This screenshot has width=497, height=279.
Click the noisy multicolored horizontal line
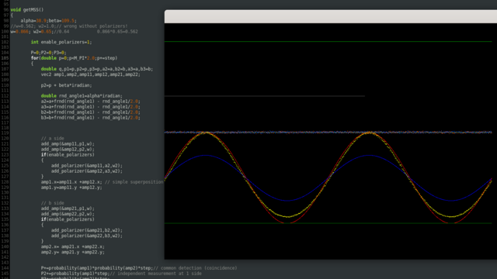pos(328,133)
